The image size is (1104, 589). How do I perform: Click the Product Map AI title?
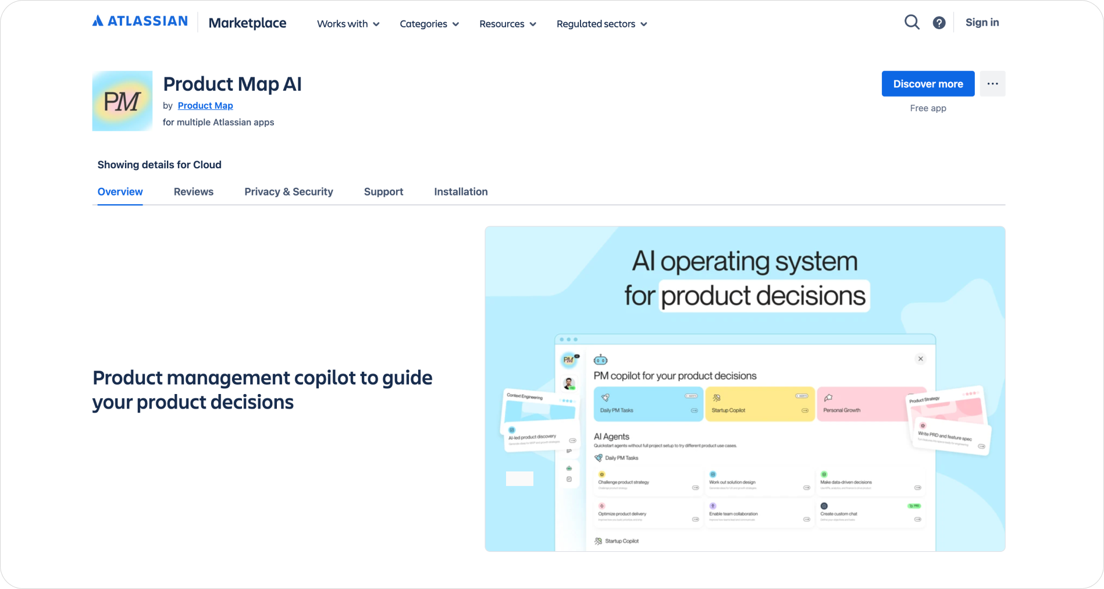[x=232, y=84]
